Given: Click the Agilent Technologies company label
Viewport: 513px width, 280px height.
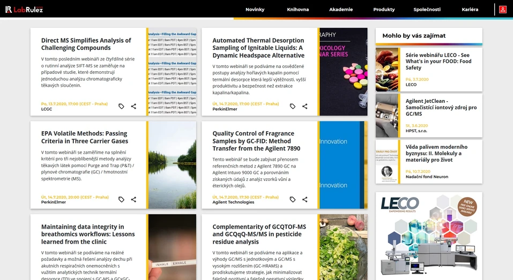Looking at the screenshot, I should [x=233, y=202].
